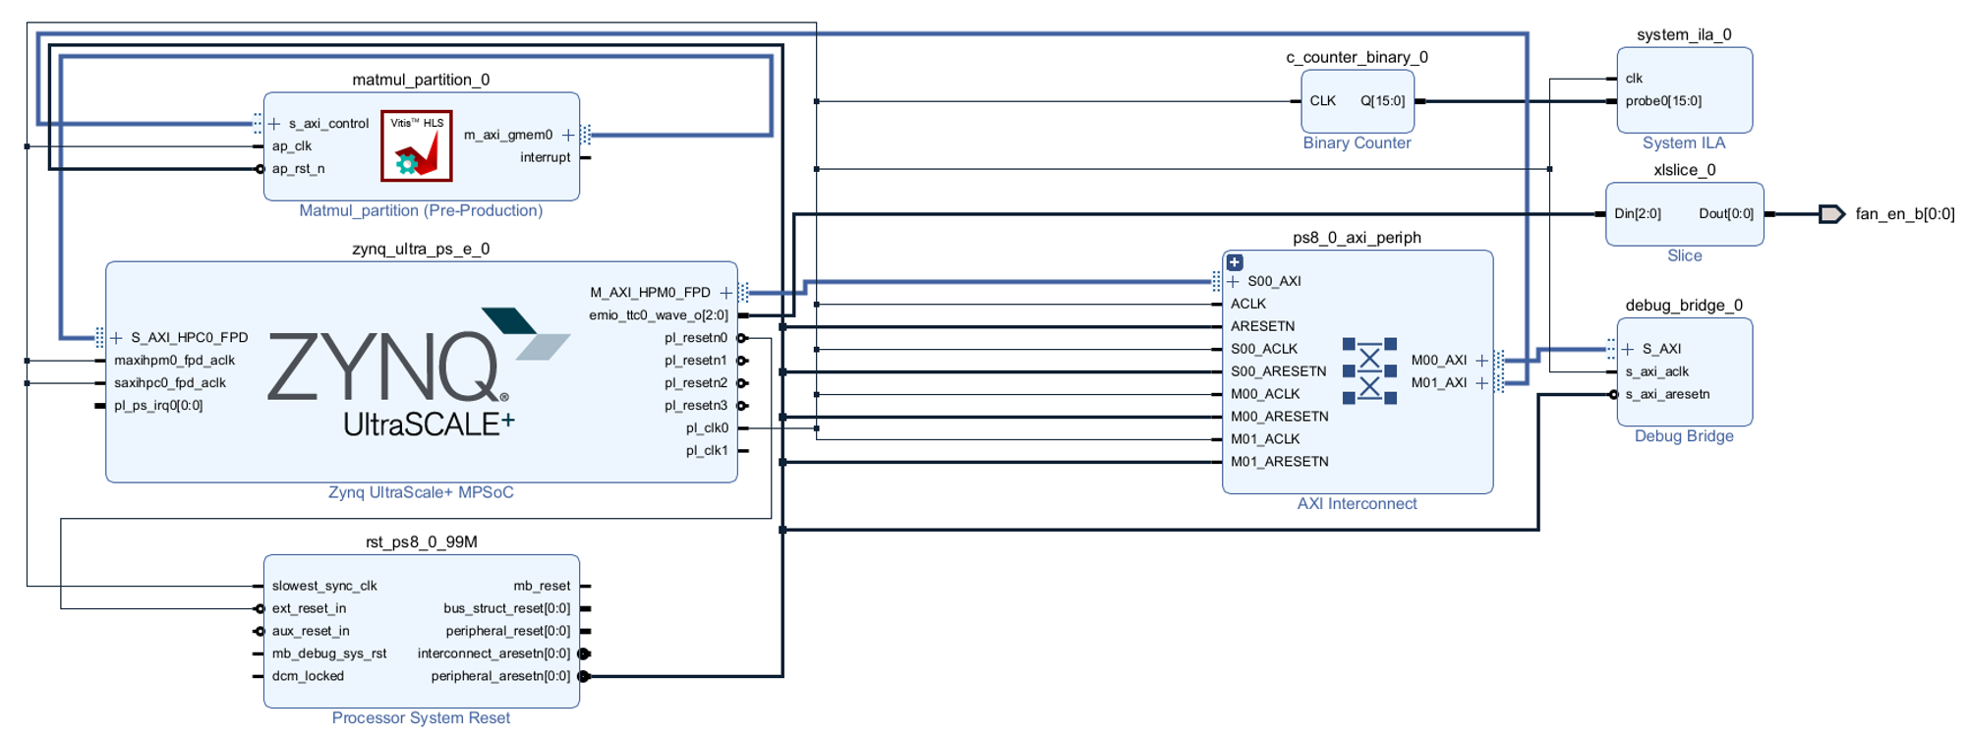Click the Vitis HLS logo icon

[x=417, y=145]
